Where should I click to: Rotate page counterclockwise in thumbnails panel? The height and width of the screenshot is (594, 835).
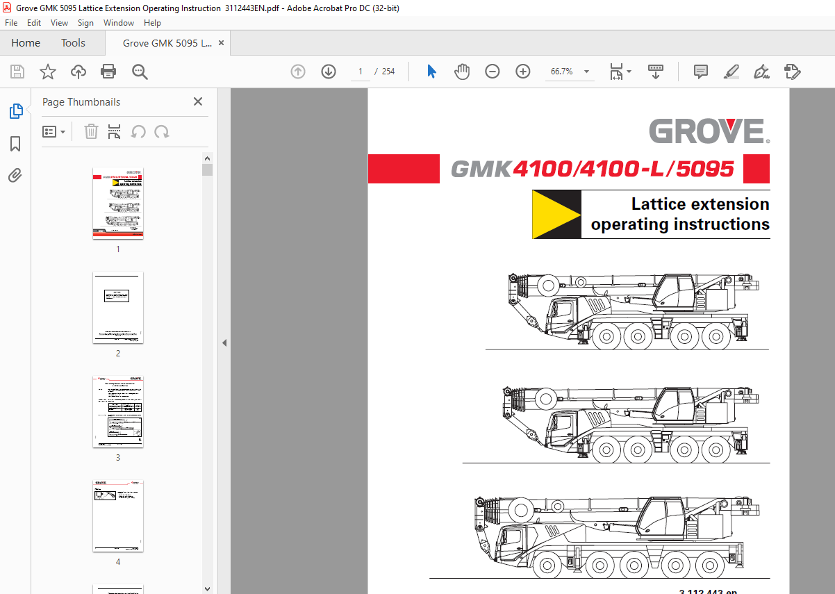pos(138,131)
